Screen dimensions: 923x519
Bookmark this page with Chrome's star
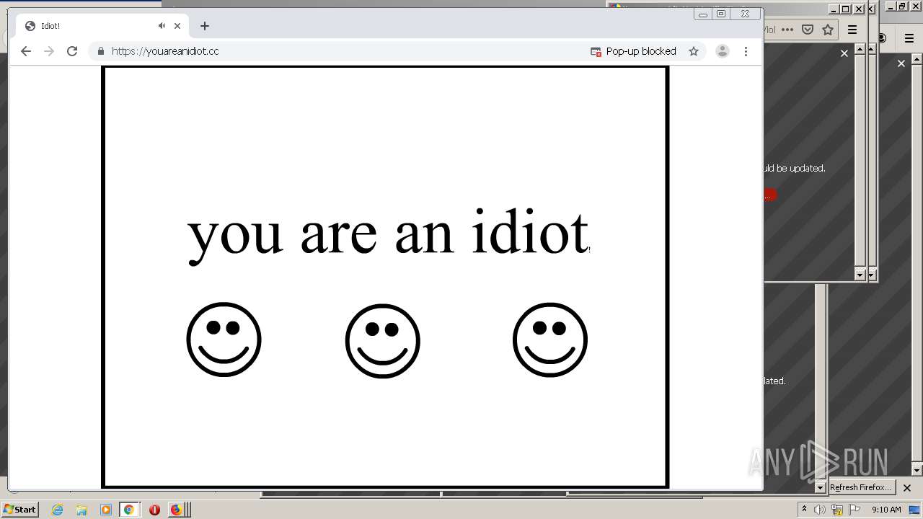pos(694,51)
